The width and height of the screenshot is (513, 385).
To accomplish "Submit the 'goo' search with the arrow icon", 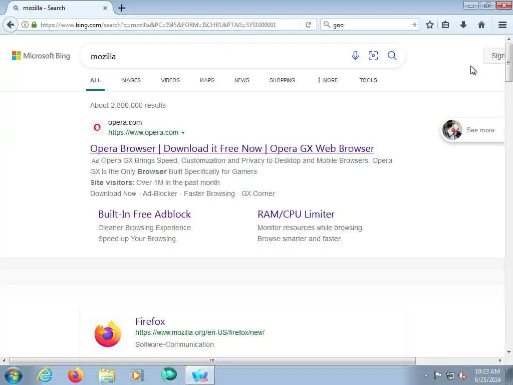I will [x=414, y=25].
